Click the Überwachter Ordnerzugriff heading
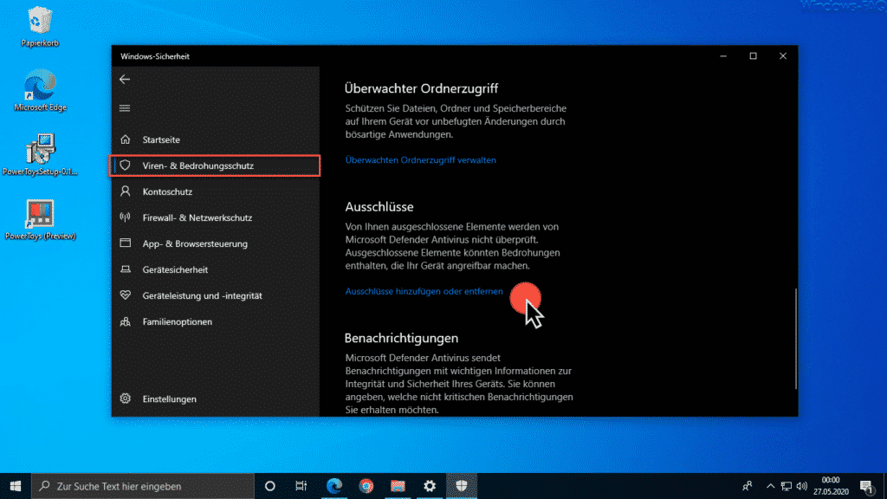 pyautogui.click(x=422, y=89)
